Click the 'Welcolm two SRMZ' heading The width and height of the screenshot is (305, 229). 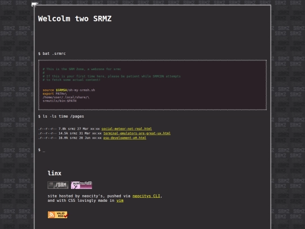coord(75,19)
